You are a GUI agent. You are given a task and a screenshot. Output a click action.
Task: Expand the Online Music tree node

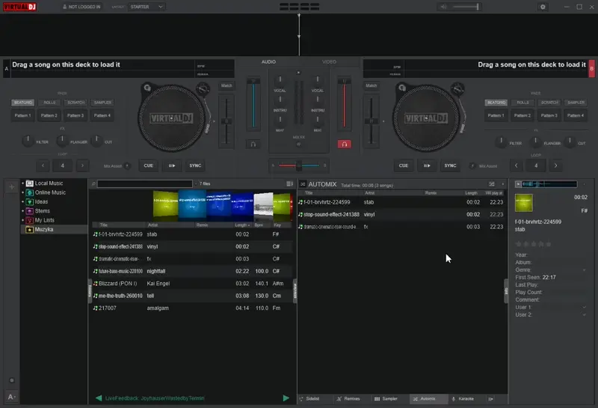click(x=23, y=192)
